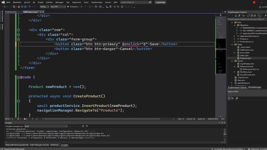Select ApplicationDbContext.cs in the tree
Viewport: 267px width, 150px height.
pyautogui.click(x=249, y=36)
